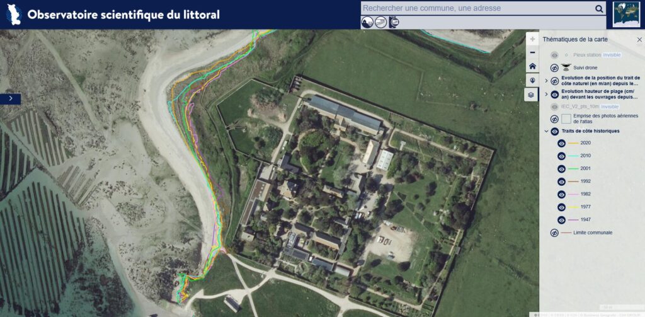The image size is (645, 317).
Task: Toggle the layers panel button
Action: (x=532, y=95)
